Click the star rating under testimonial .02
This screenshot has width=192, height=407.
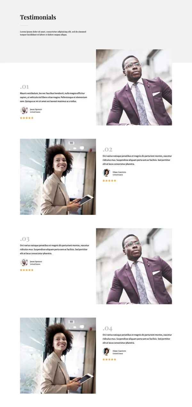pyautogui.click(x=109, y=181)
